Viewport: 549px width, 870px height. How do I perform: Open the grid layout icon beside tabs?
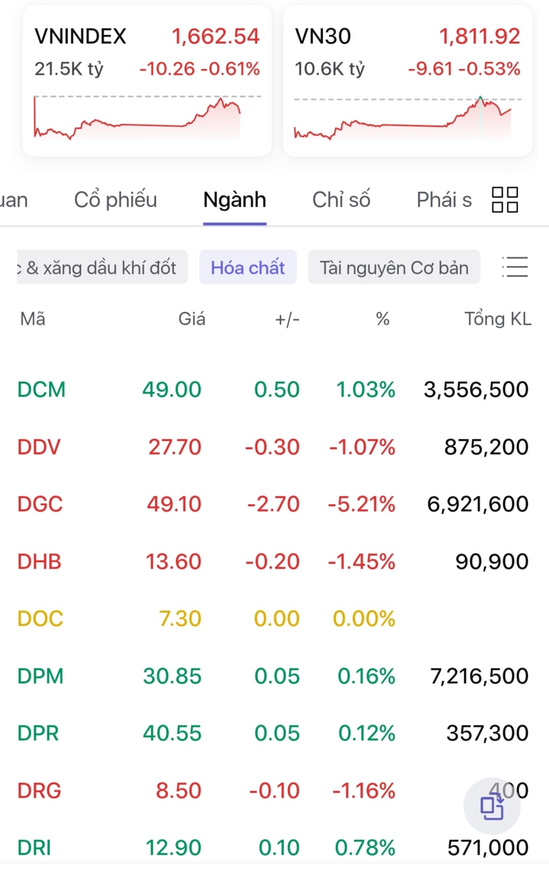(x=505, y=200)
